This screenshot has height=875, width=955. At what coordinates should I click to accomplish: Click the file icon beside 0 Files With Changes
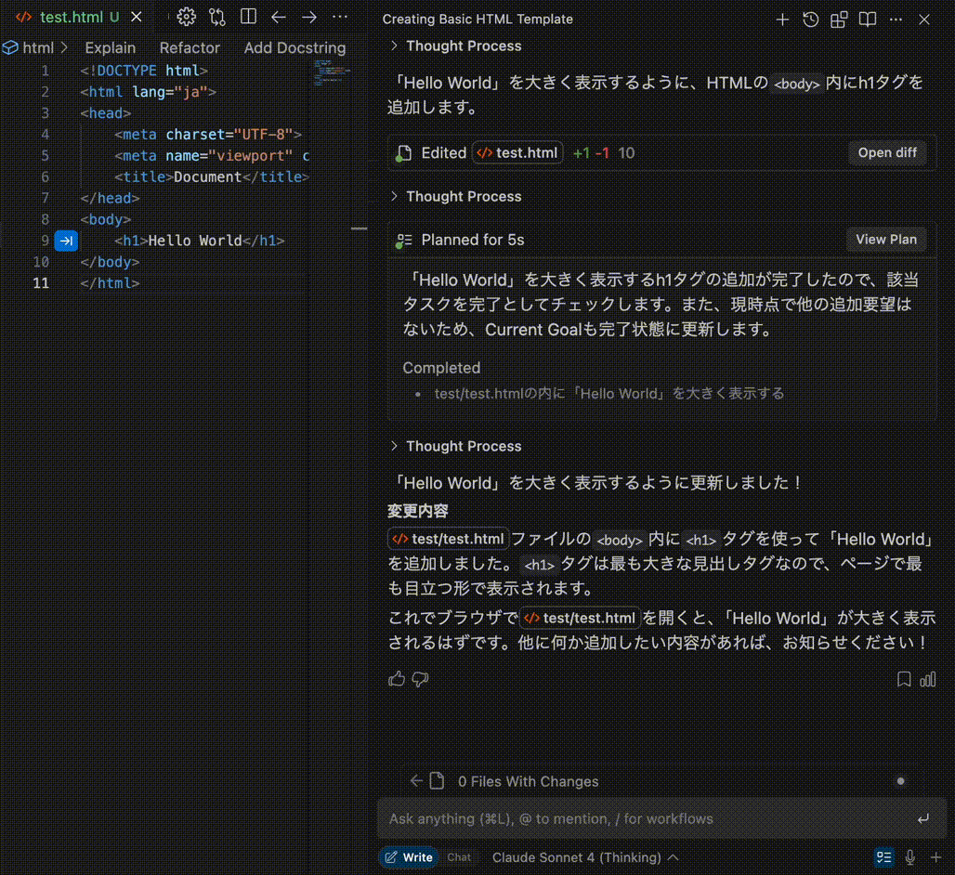(438, 780)
